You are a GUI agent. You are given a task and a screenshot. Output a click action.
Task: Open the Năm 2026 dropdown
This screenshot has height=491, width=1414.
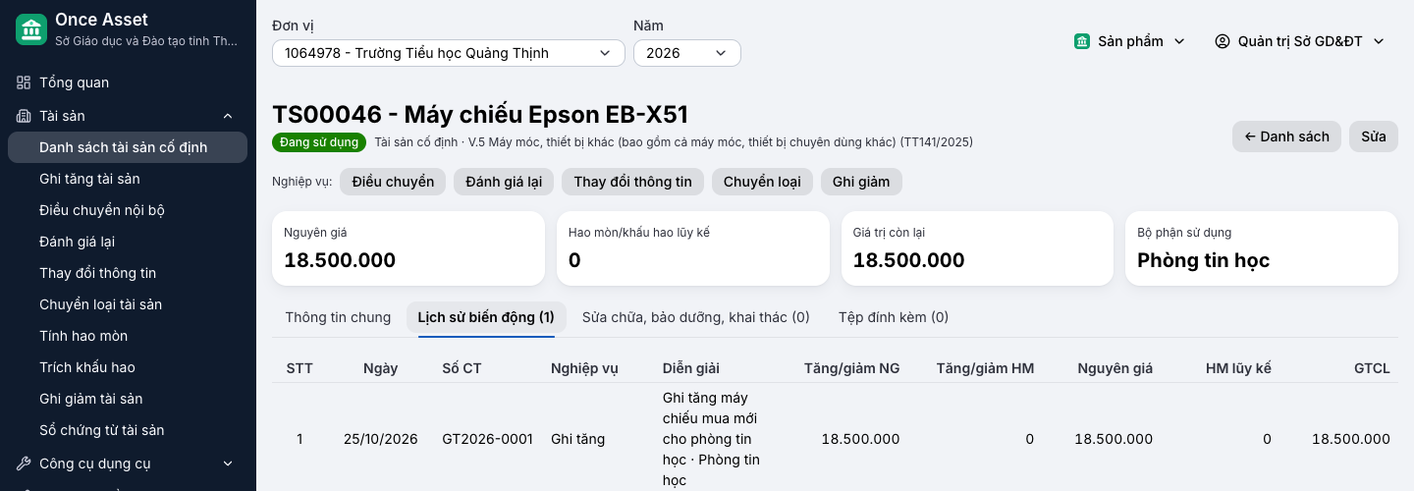(x=687, y=53)
